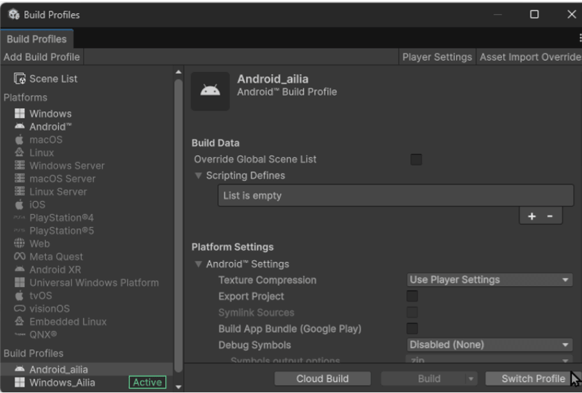The height and width of the screenshot is (393, 582).
Task: Collapse the Scripting Defines section
Action: (x=198, y=175)
